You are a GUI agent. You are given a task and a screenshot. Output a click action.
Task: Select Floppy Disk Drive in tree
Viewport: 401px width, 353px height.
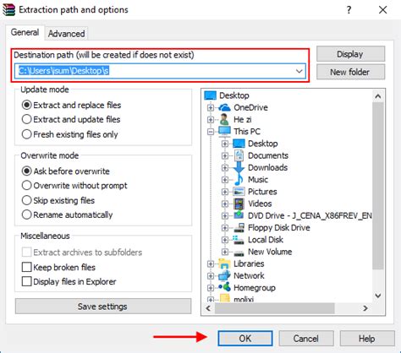click(279, 228)
